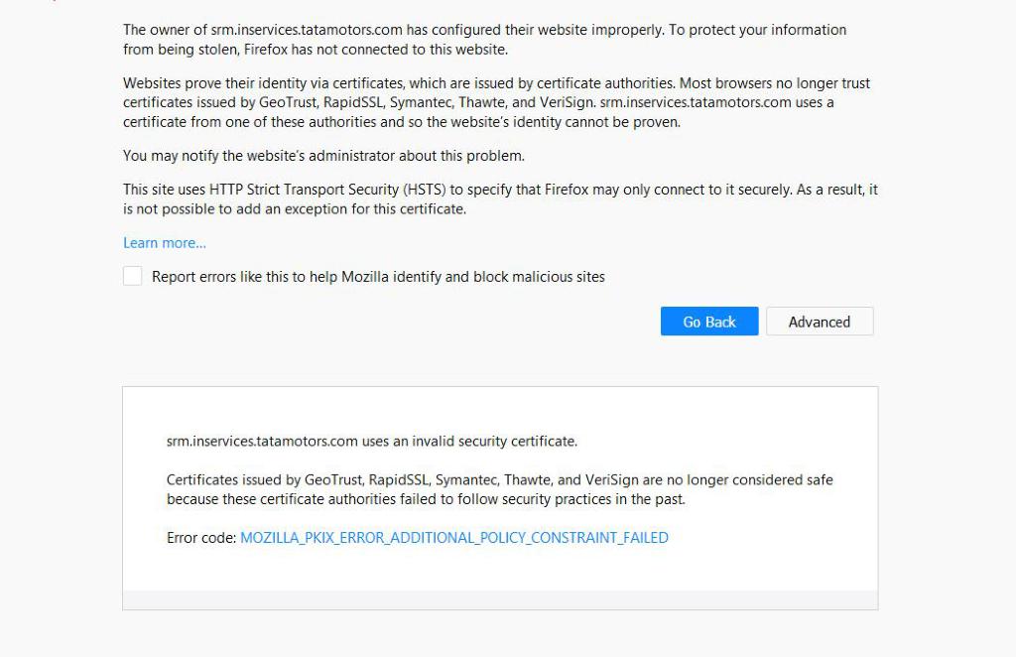
Task: Open the MOZILLA_PKIX_ERROR error code link
Action: pyautogui.click(x=454, y=538)
